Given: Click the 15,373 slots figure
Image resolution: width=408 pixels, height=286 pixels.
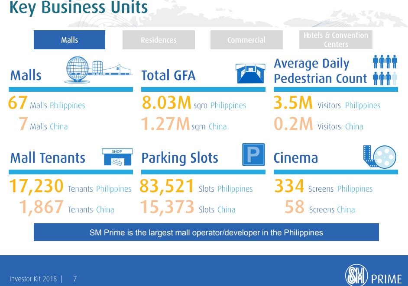Looking at the screenshot, I should point(167,207).
